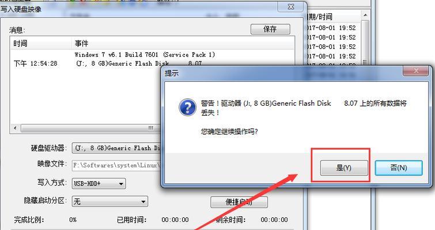Click the blue question mark icon in 提示 dialog
The height and width of the screenshot is (230, 435).
pos(187,107)
